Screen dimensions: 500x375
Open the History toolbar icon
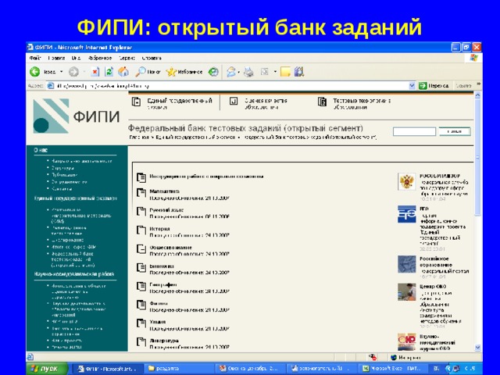click(x=213, y=72)
